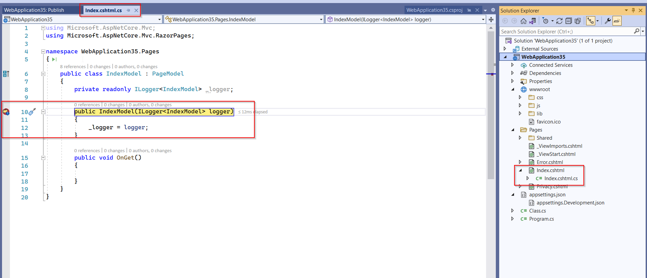Select the appsettings.Development.json file
This screenshot has height=278, width=647.
click(570, 203)
